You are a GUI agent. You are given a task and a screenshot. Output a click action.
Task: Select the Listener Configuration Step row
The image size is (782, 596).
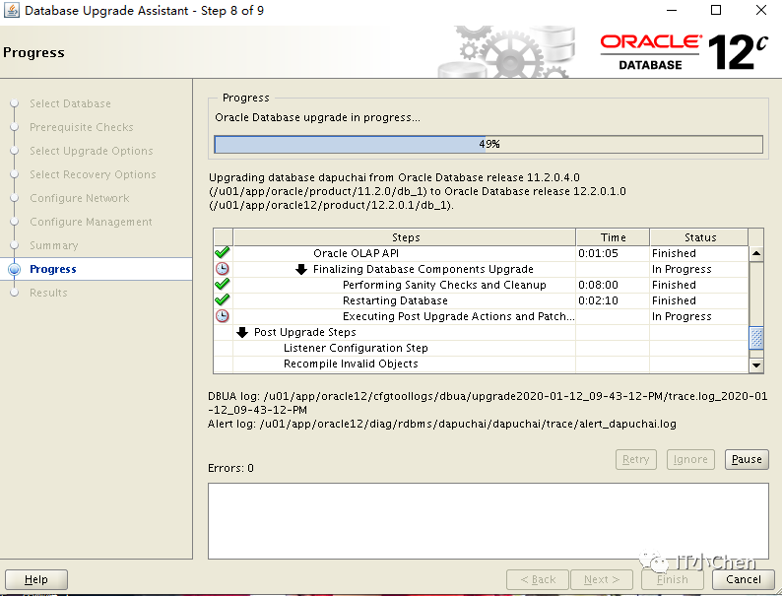482,348
